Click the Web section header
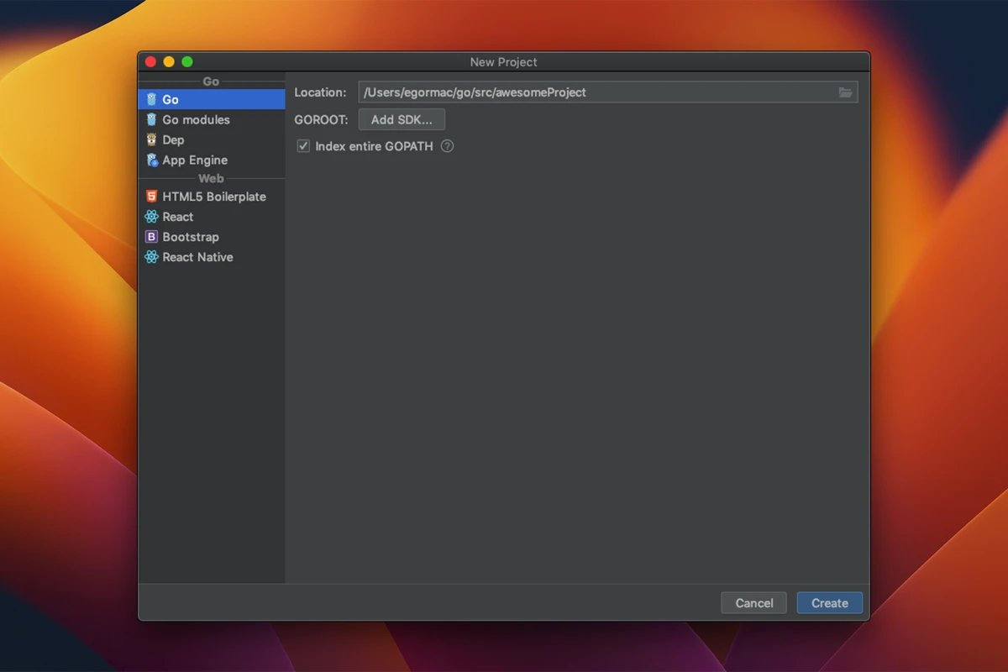 click(x=211, y=178)
